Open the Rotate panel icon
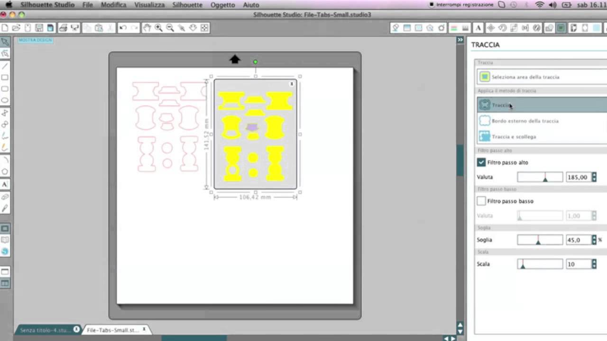This screenshot has width=607, height=341. [x=502, y=28]
